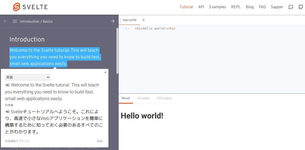Open the API nav item
Image resolution: width=305 pixels, height=150 pixels.
coord(201,7)
